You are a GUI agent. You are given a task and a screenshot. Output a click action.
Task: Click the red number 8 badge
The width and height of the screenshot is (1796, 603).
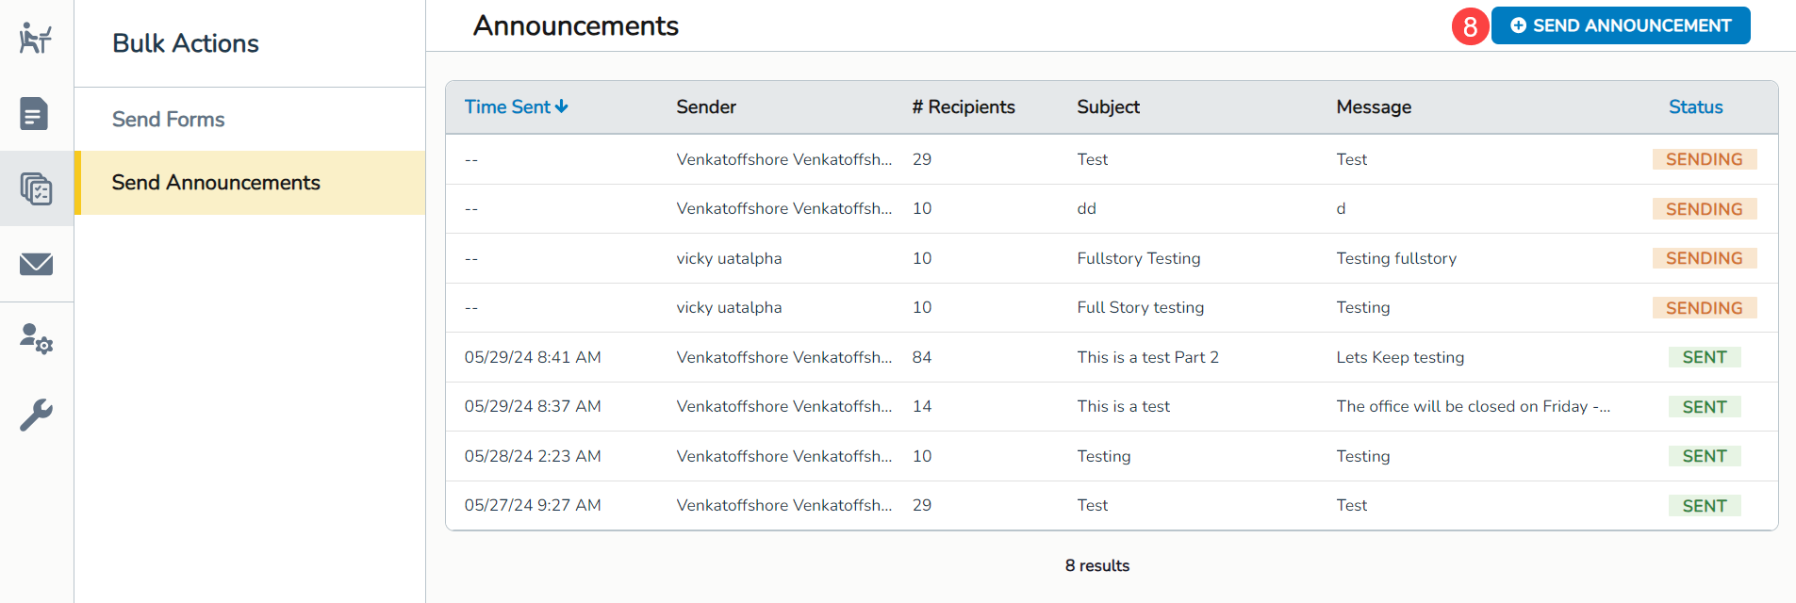pos(1469,26)
